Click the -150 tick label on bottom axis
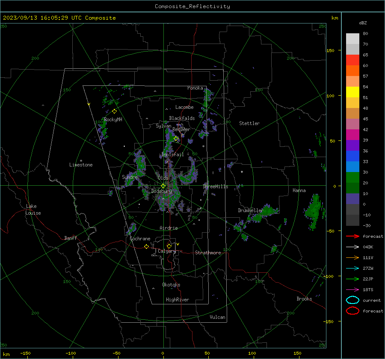The image size is (385, 359). click(x=25, y=353)
